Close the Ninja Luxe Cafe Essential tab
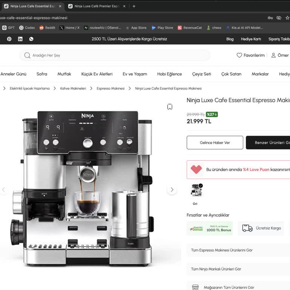Screen dimensions: 290x290 60,6
